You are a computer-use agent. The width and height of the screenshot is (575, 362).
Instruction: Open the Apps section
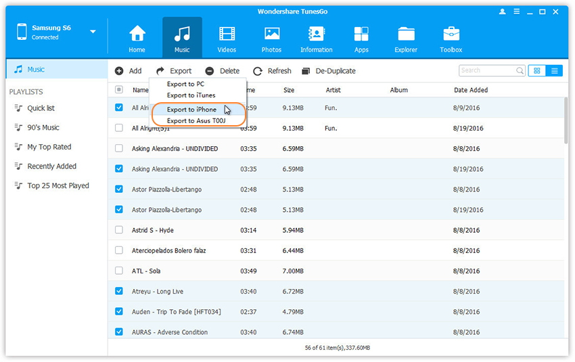pyautogui.click(x=361, y=39)
